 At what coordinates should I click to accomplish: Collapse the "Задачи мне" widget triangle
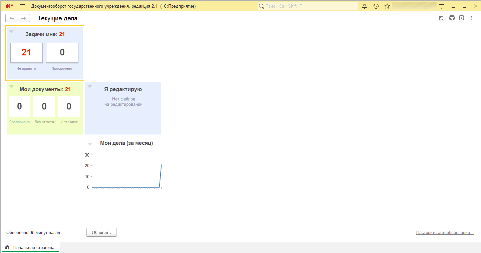tap(11, 32)
